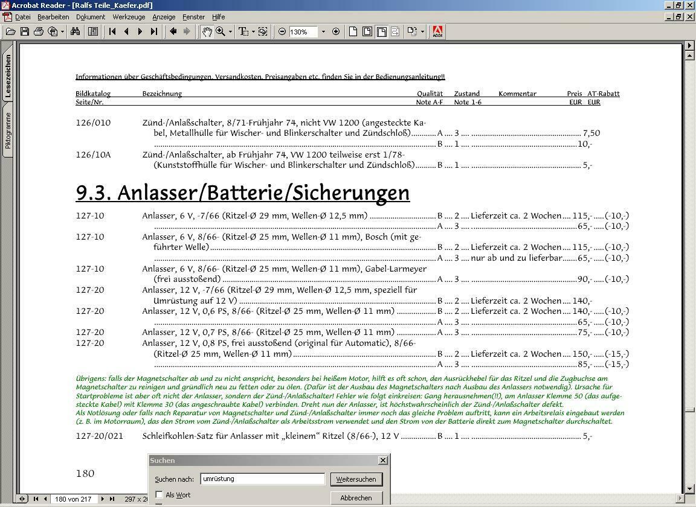Click the document pane menu arrow top right
Viewport: 696px width, 507px height.
(689, 45)
